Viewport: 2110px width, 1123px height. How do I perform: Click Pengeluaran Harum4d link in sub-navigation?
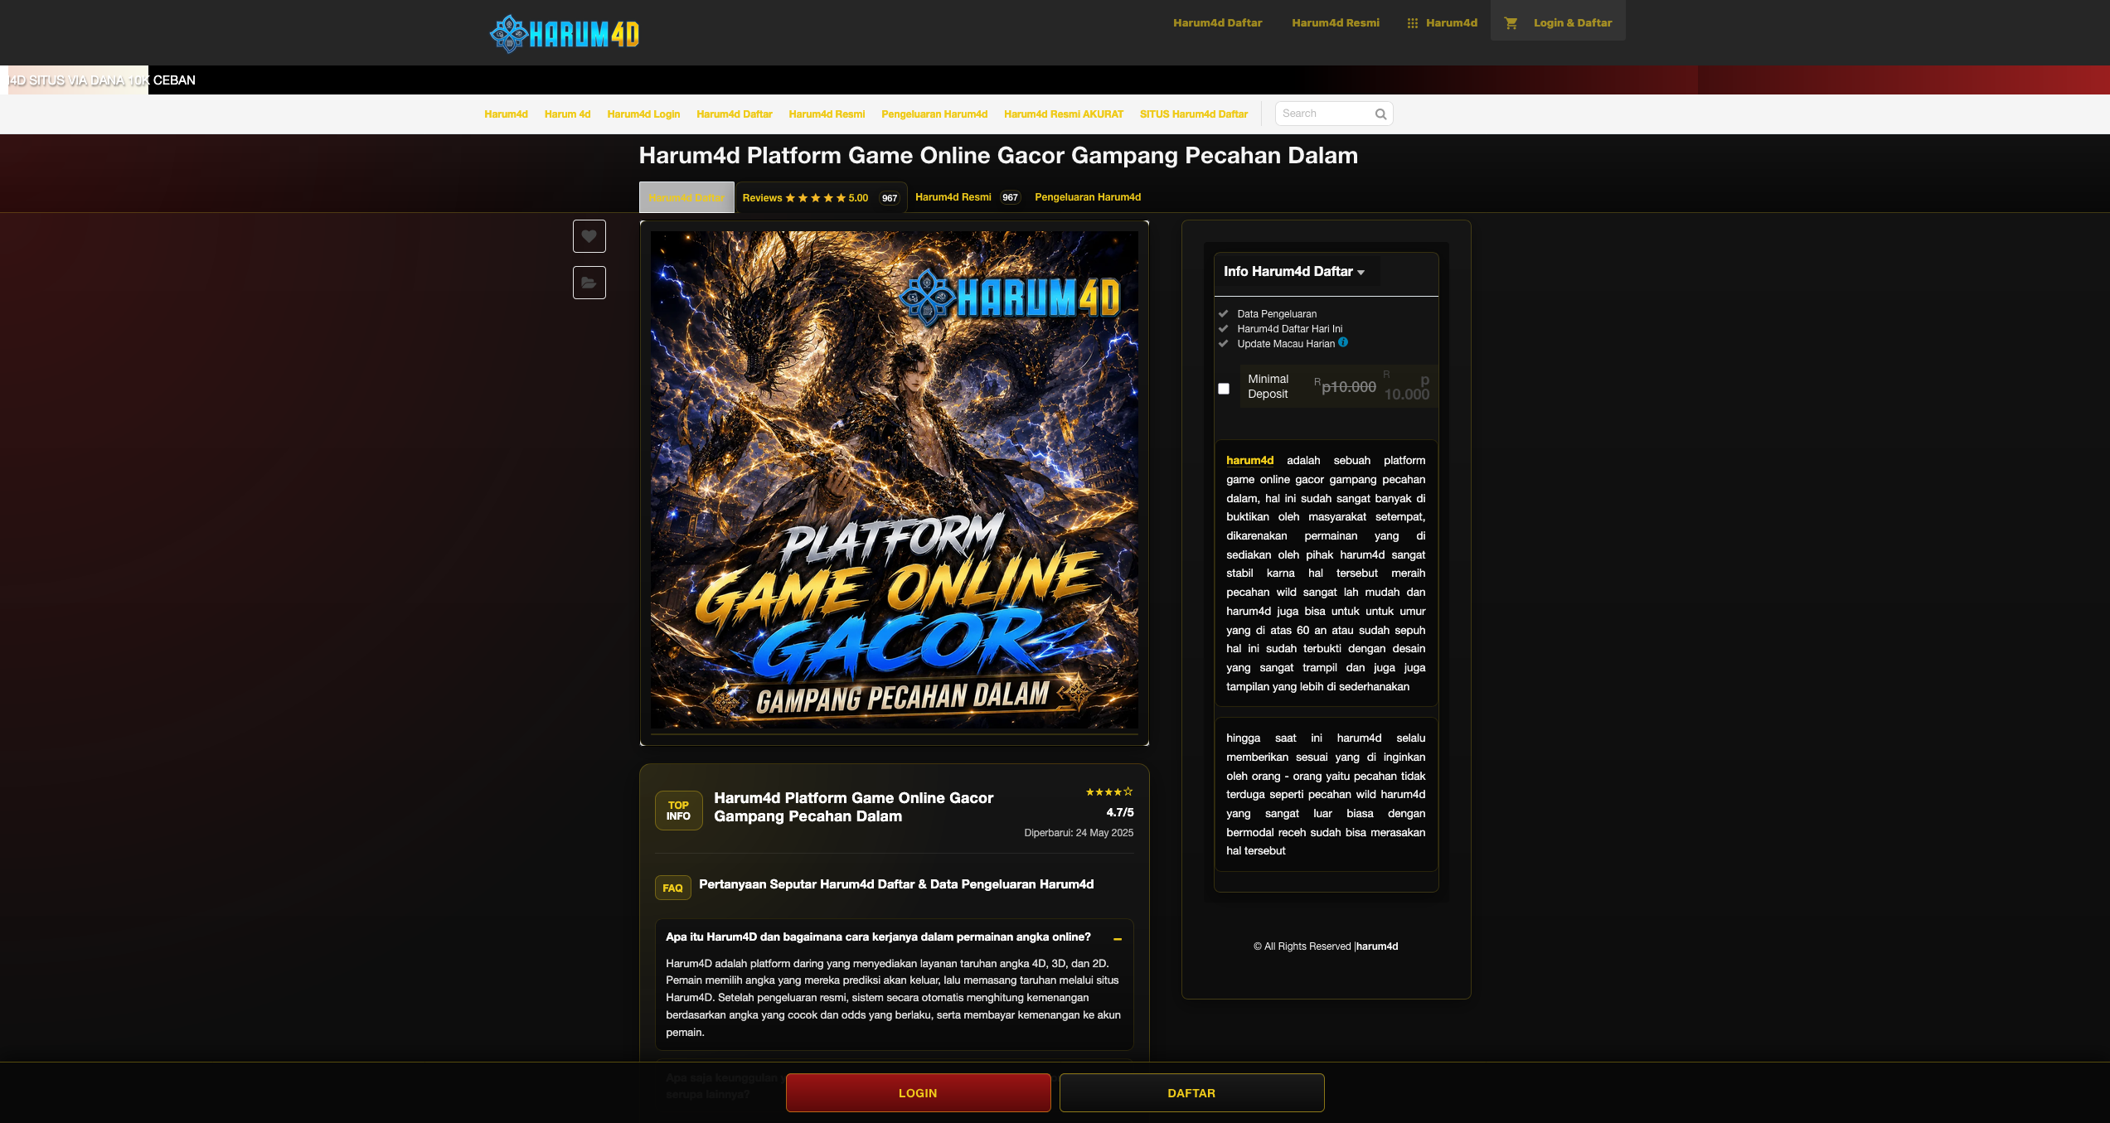point(934,114)
